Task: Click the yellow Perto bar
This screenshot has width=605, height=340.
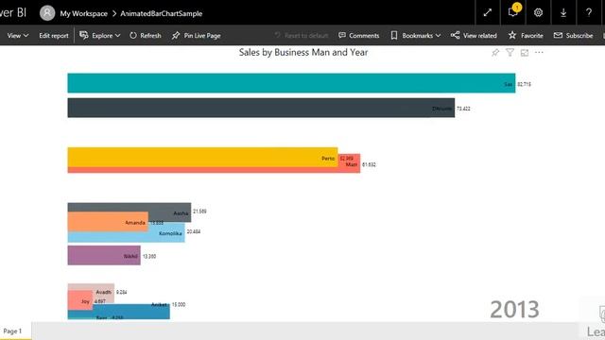Action: pyautogui.click(x=202, y=157)
